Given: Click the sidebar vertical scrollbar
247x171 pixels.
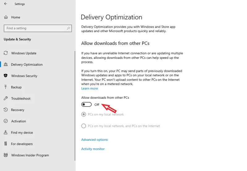Looking at the screenshot, I should coord(75,106).
